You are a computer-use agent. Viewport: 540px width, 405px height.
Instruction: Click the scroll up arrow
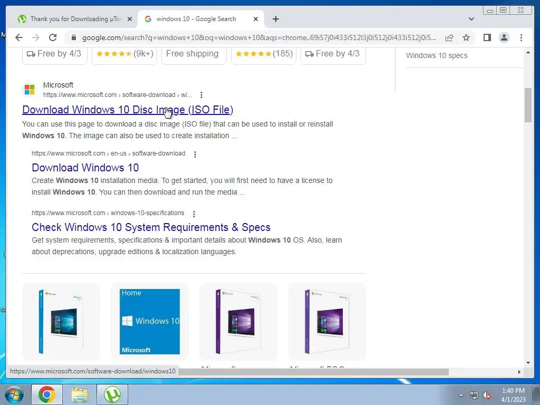[528, 52]
